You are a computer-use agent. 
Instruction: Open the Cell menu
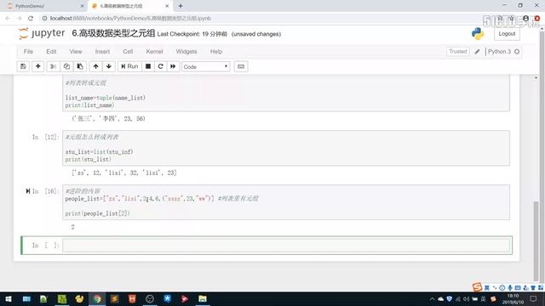coord(128,51)
